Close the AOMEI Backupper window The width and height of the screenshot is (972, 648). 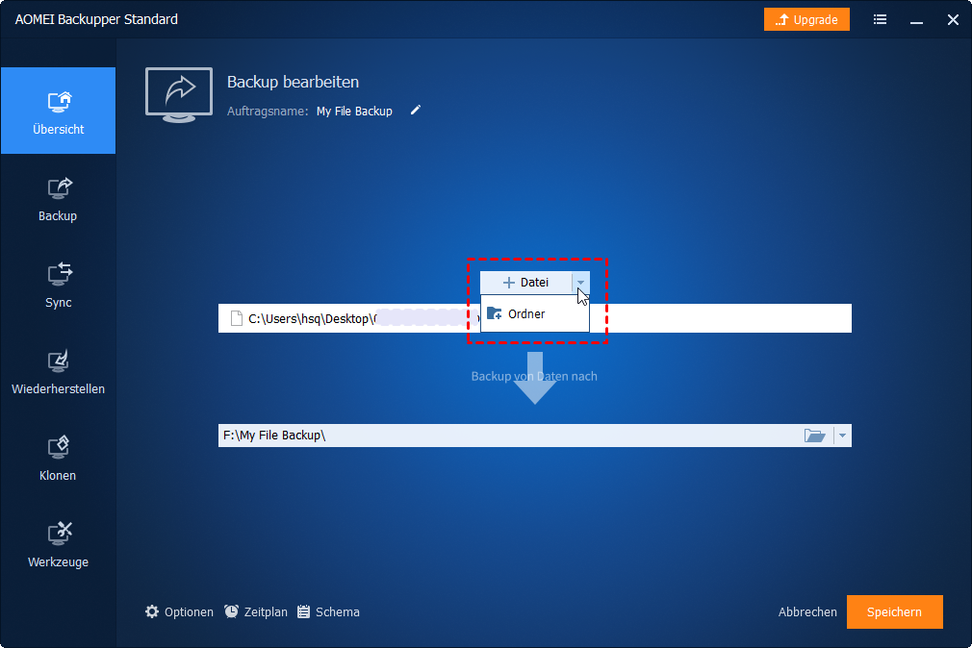click(953, 20)
